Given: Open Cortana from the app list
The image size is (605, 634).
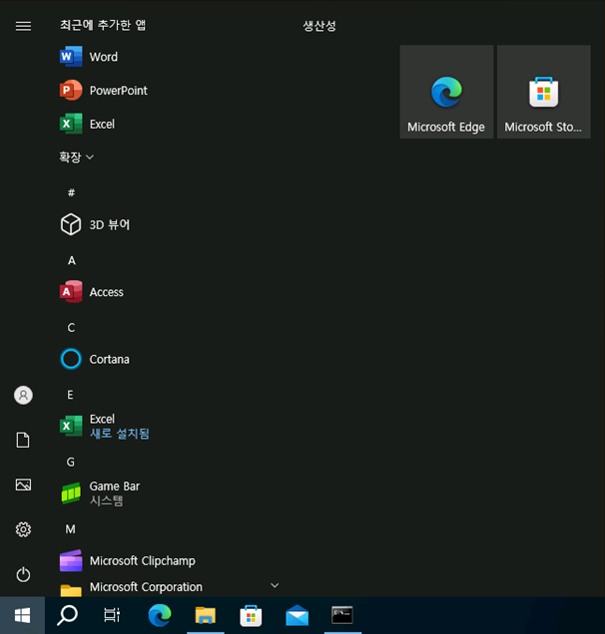Looking at the screenshot, I should (x=170, y=359).
